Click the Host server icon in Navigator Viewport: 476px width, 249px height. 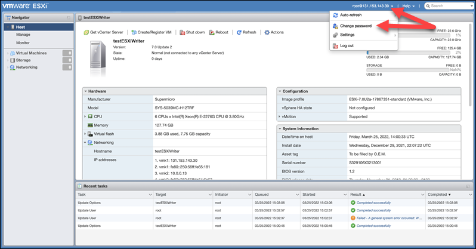point(13,27)
